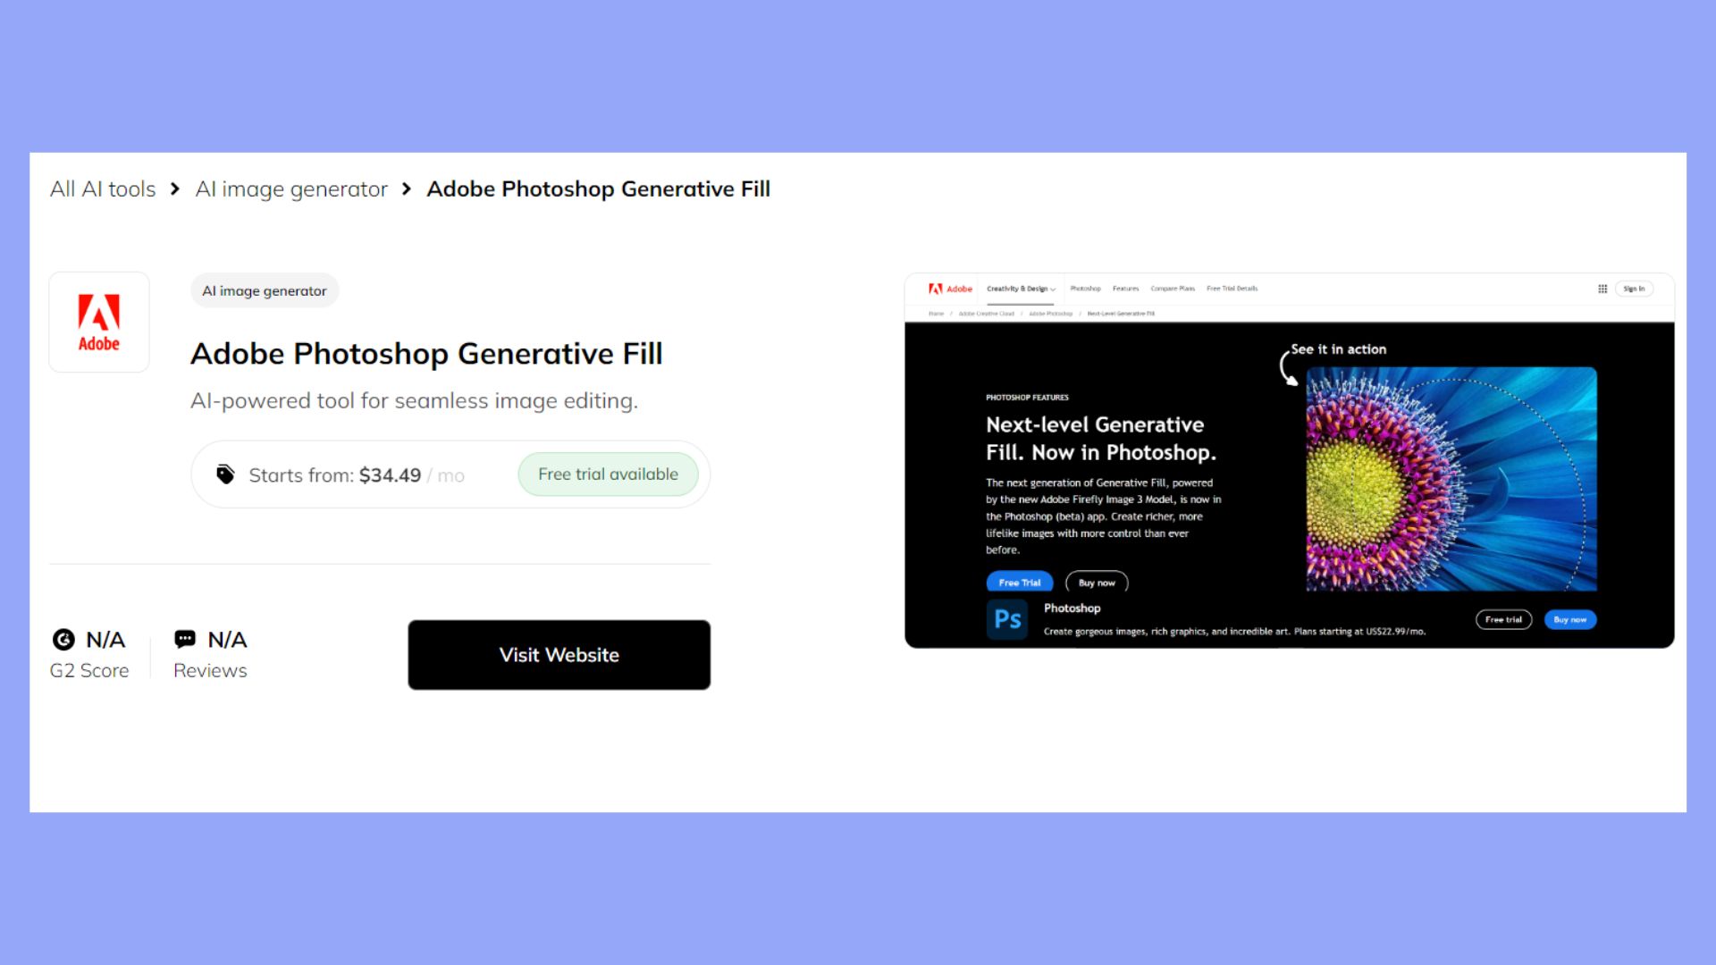The image size is (1716, 965).
Task: Click Free trial available button
Action: 607,474
